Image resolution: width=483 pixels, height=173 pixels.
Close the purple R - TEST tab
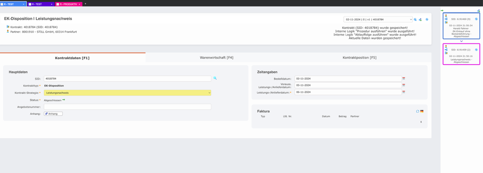click(51, 4)
